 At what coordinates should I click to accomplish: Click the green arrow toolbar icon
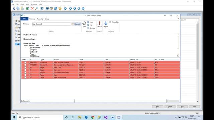(27, 8)
